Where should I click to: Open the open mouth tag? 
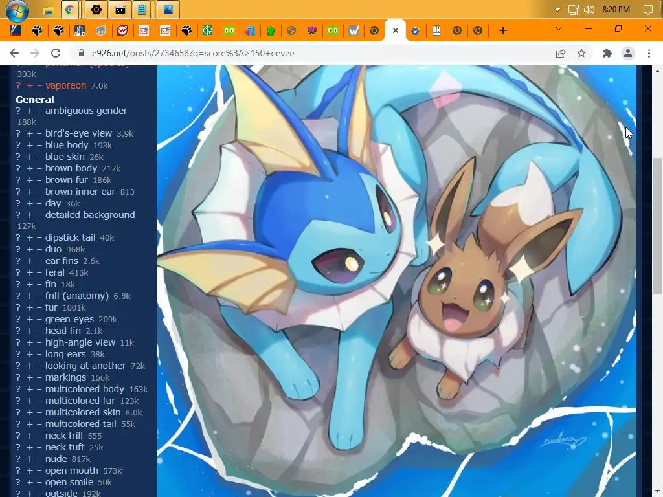tap(72, 470)
